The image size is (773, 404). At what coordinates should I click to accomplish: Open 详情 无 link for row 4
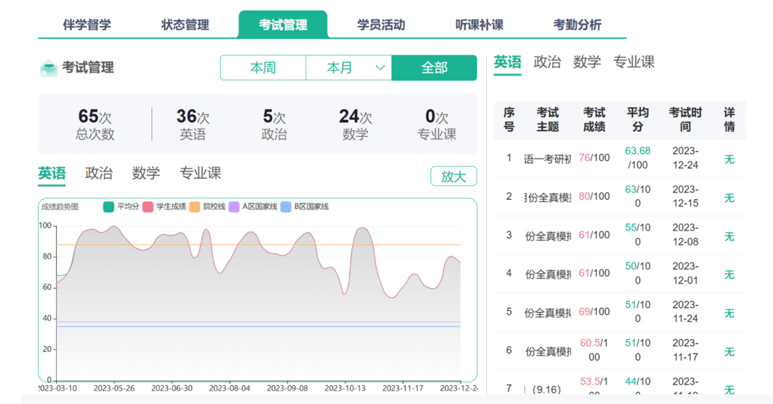[729, 275]
